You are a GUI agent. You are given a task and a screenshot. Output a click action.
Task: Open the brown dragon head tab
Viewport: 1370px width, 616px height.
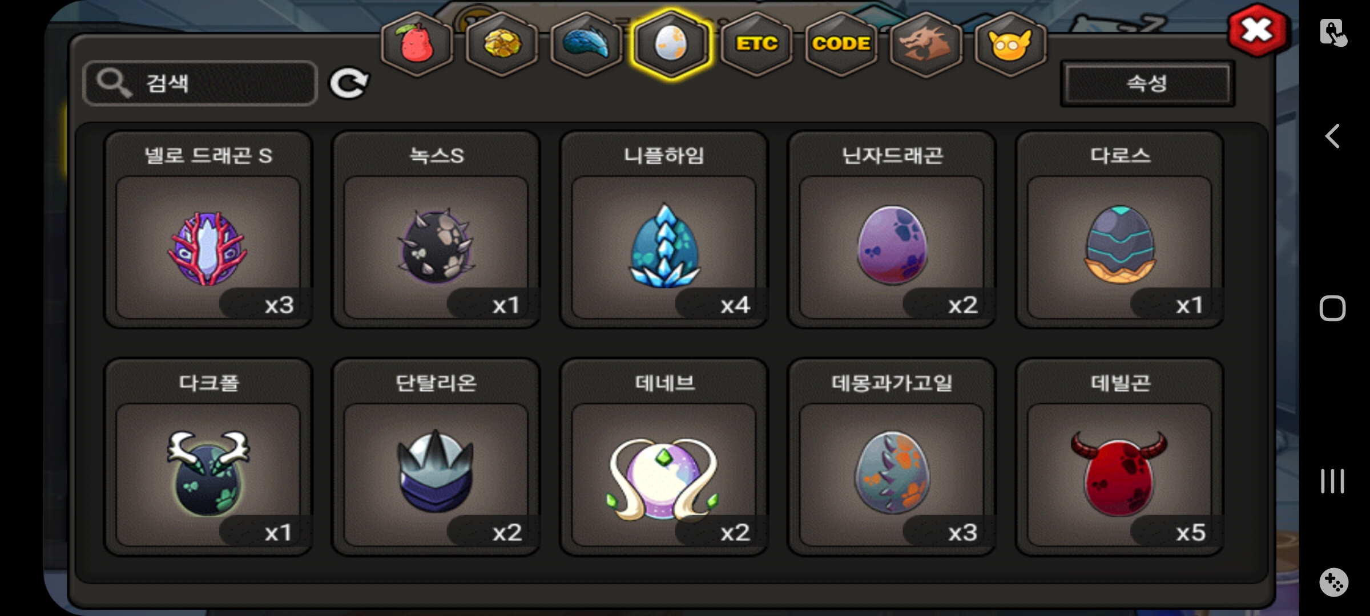pos(926,44)
